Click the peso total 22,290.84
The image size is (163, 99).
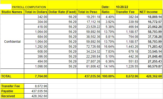pyautogui.click(x=89, y=56)
